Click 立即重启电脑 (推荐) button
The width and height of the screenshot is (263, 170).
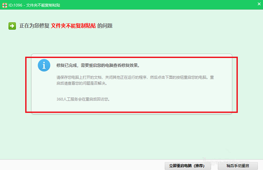tap(188, 166)
